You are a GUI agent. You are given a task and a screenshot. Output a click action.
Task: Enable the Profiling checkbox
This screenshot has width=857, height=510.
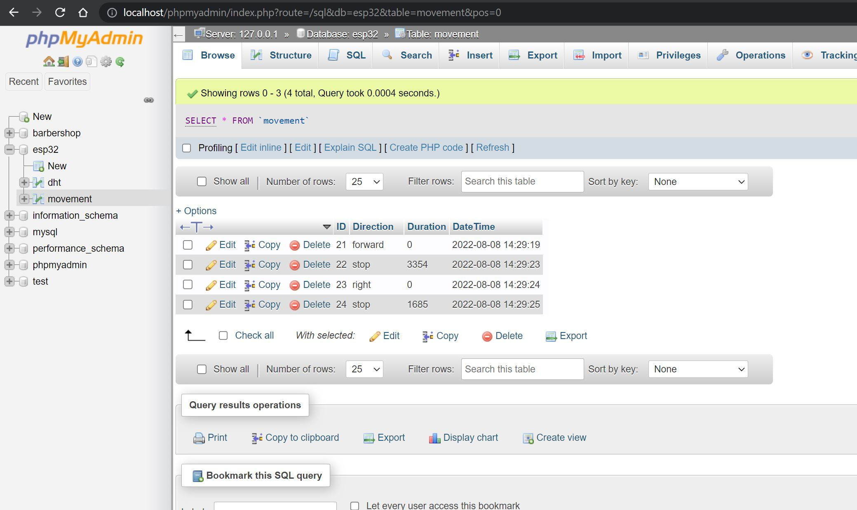click(187, 148)
